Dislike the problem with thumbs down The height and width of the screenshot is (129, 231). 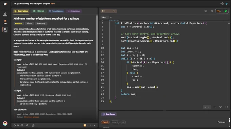click(x=22, y=125)
